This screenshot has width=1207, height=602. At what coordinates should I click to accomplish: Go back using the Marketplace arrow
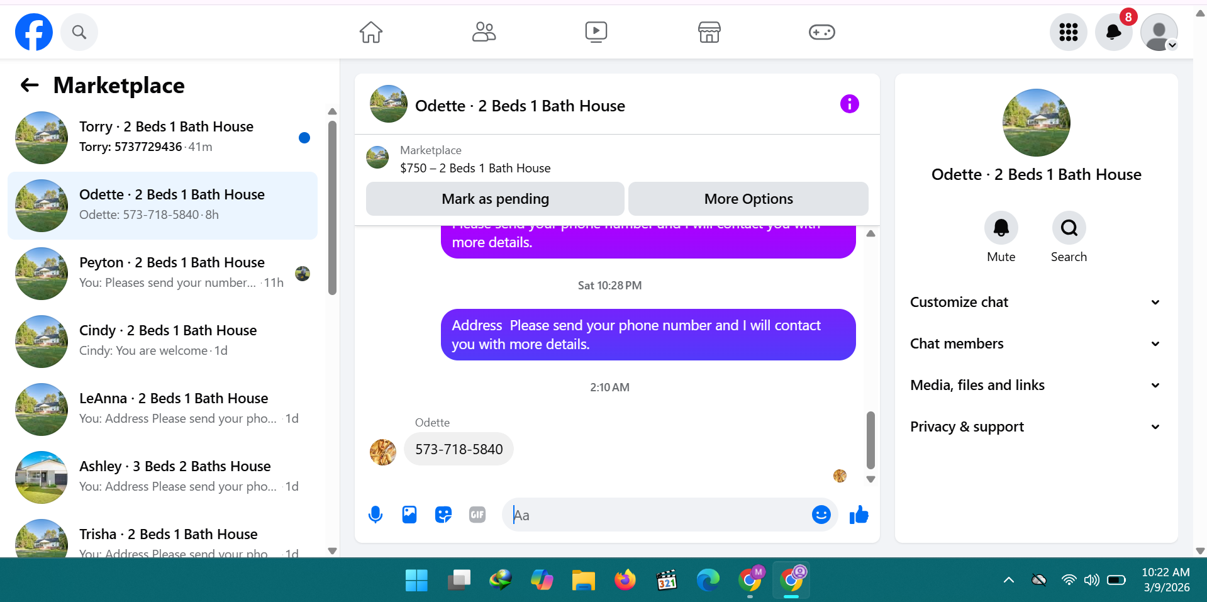point(30,85)
